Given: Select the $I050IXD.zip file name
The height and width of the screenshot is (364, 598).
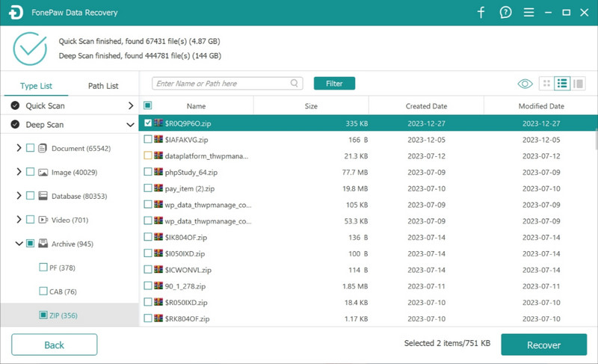Looking at the screenshot, I should 185,253.
